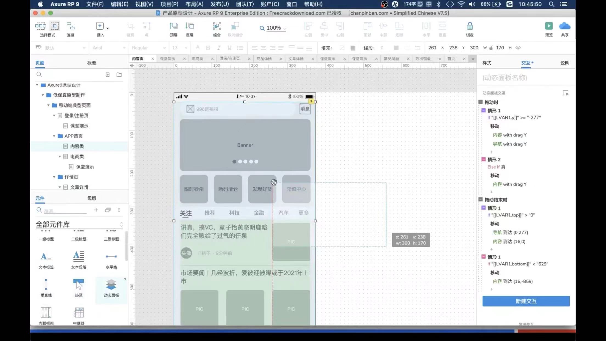Toggle the aspect ratio lock between W and H
Viewport: 606px width, 341px height.
pyautogui.click(x=491, y=48)
